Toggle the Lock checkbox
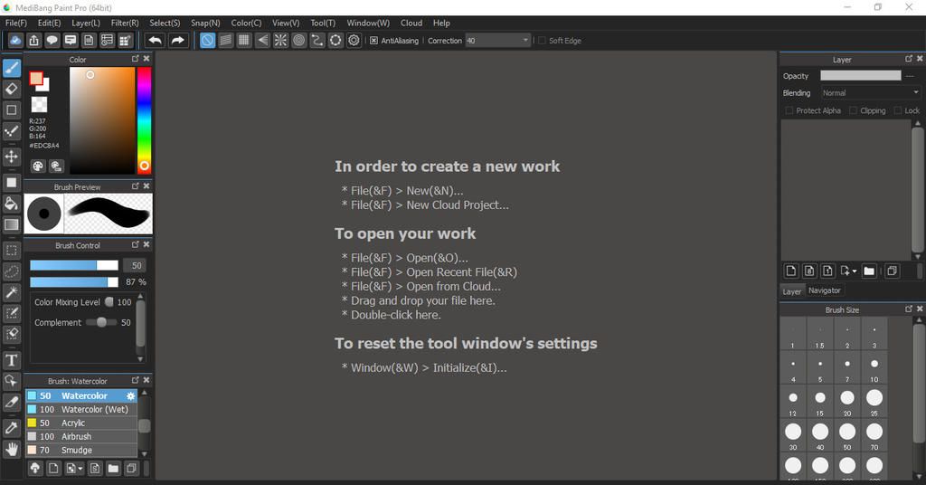 (x=898, y=110)
